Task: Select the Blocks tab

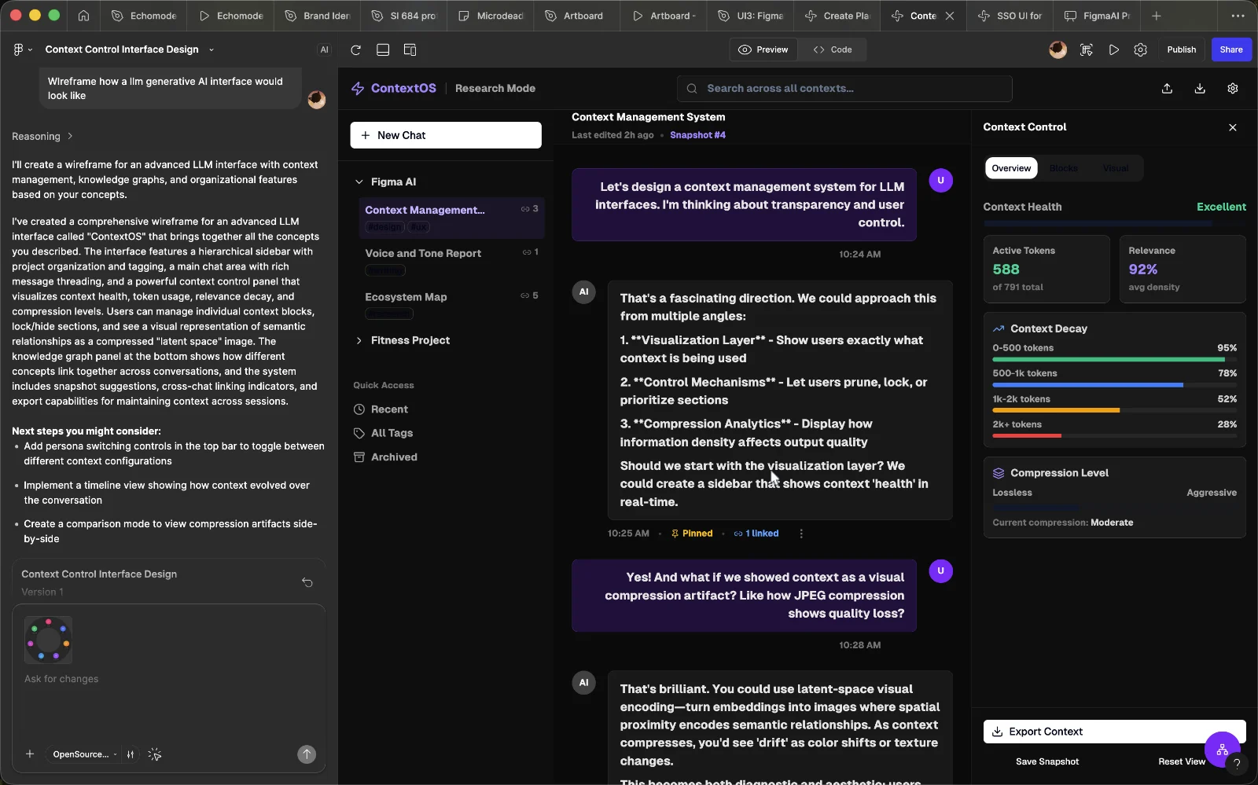Action: point(1064,168)
